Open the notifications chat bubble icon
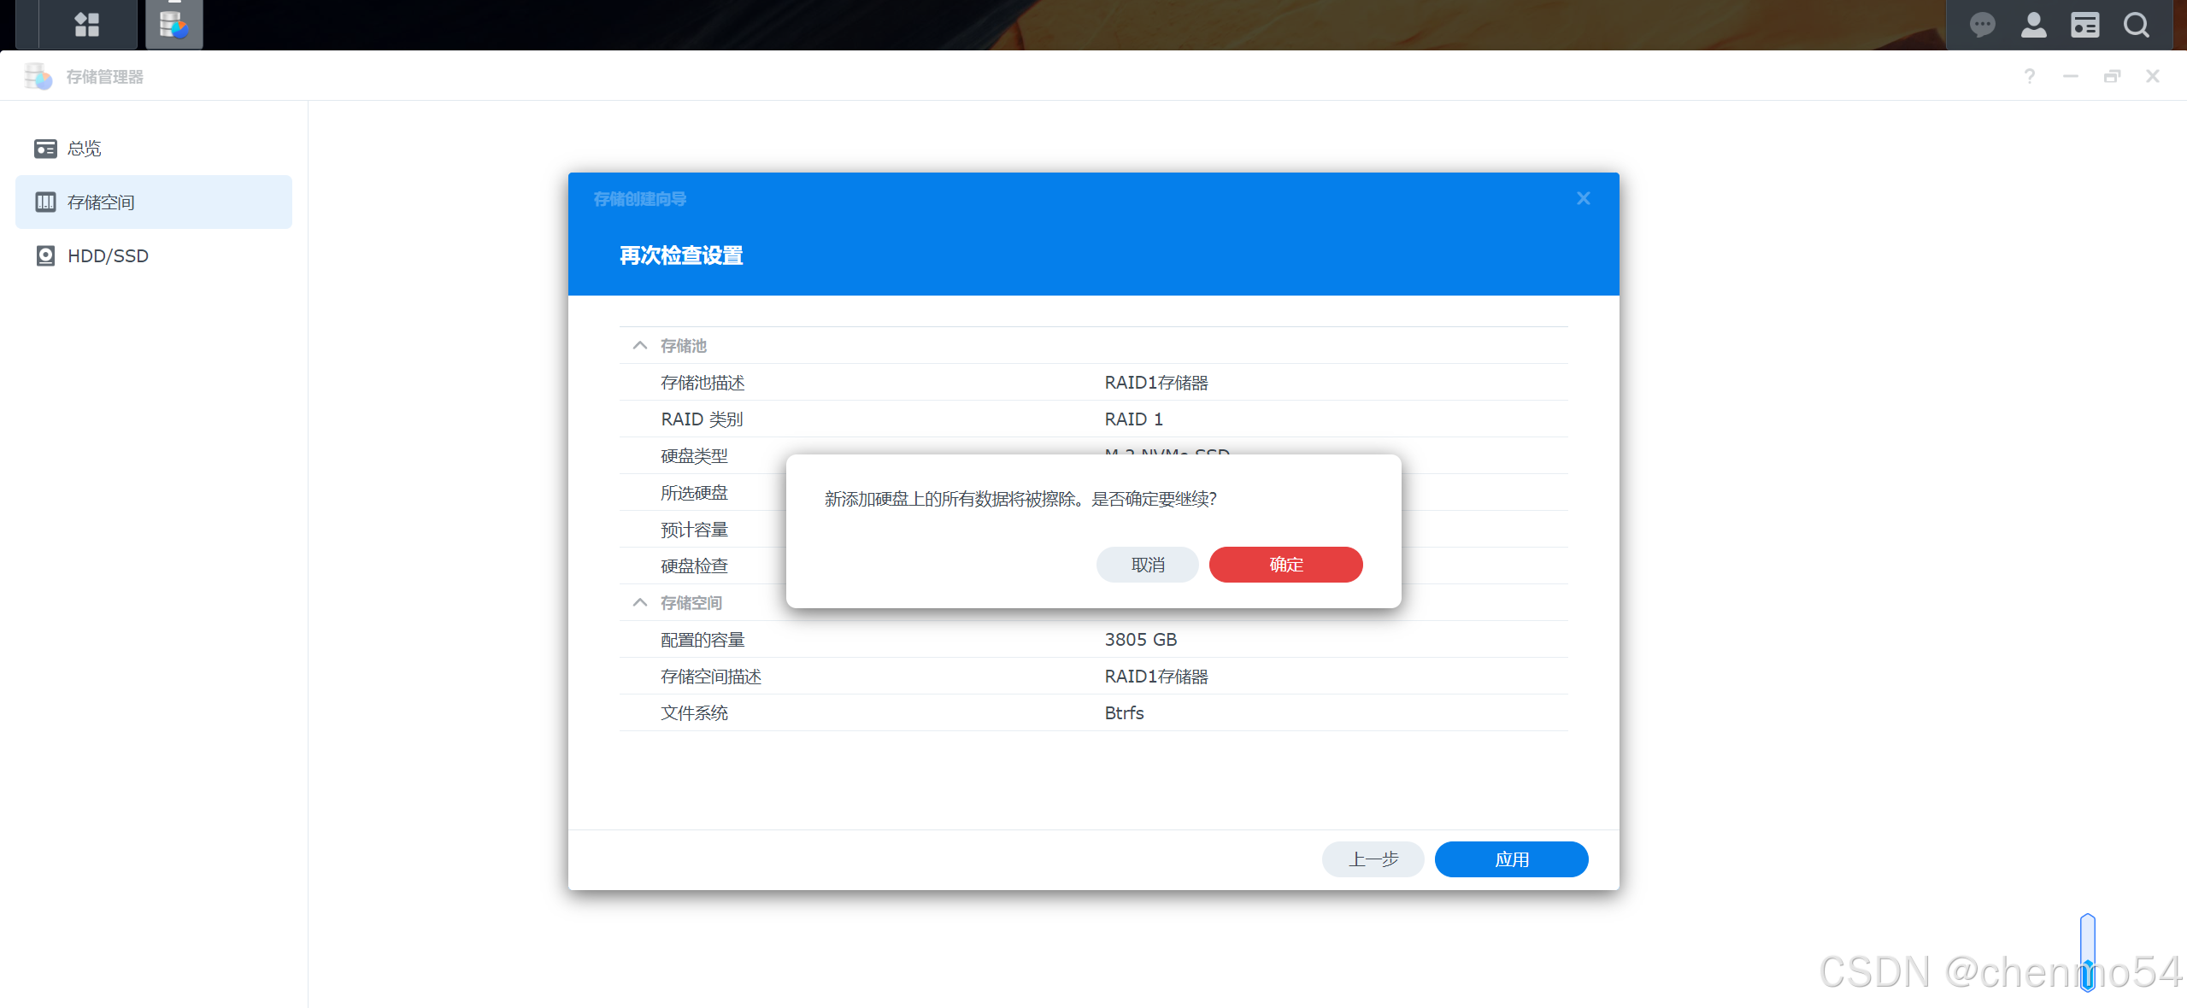Screen dimensions: 2187x1008 tap(1982, 25)
